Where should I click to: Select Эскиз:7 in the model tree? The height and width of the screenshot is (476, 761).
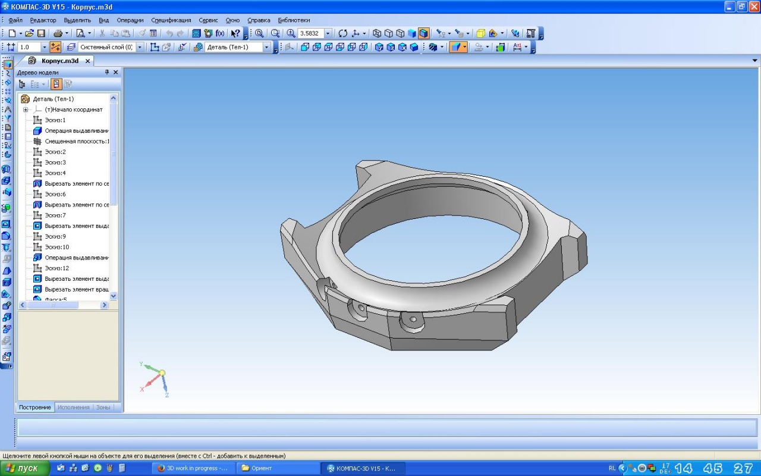coord(55,215)
